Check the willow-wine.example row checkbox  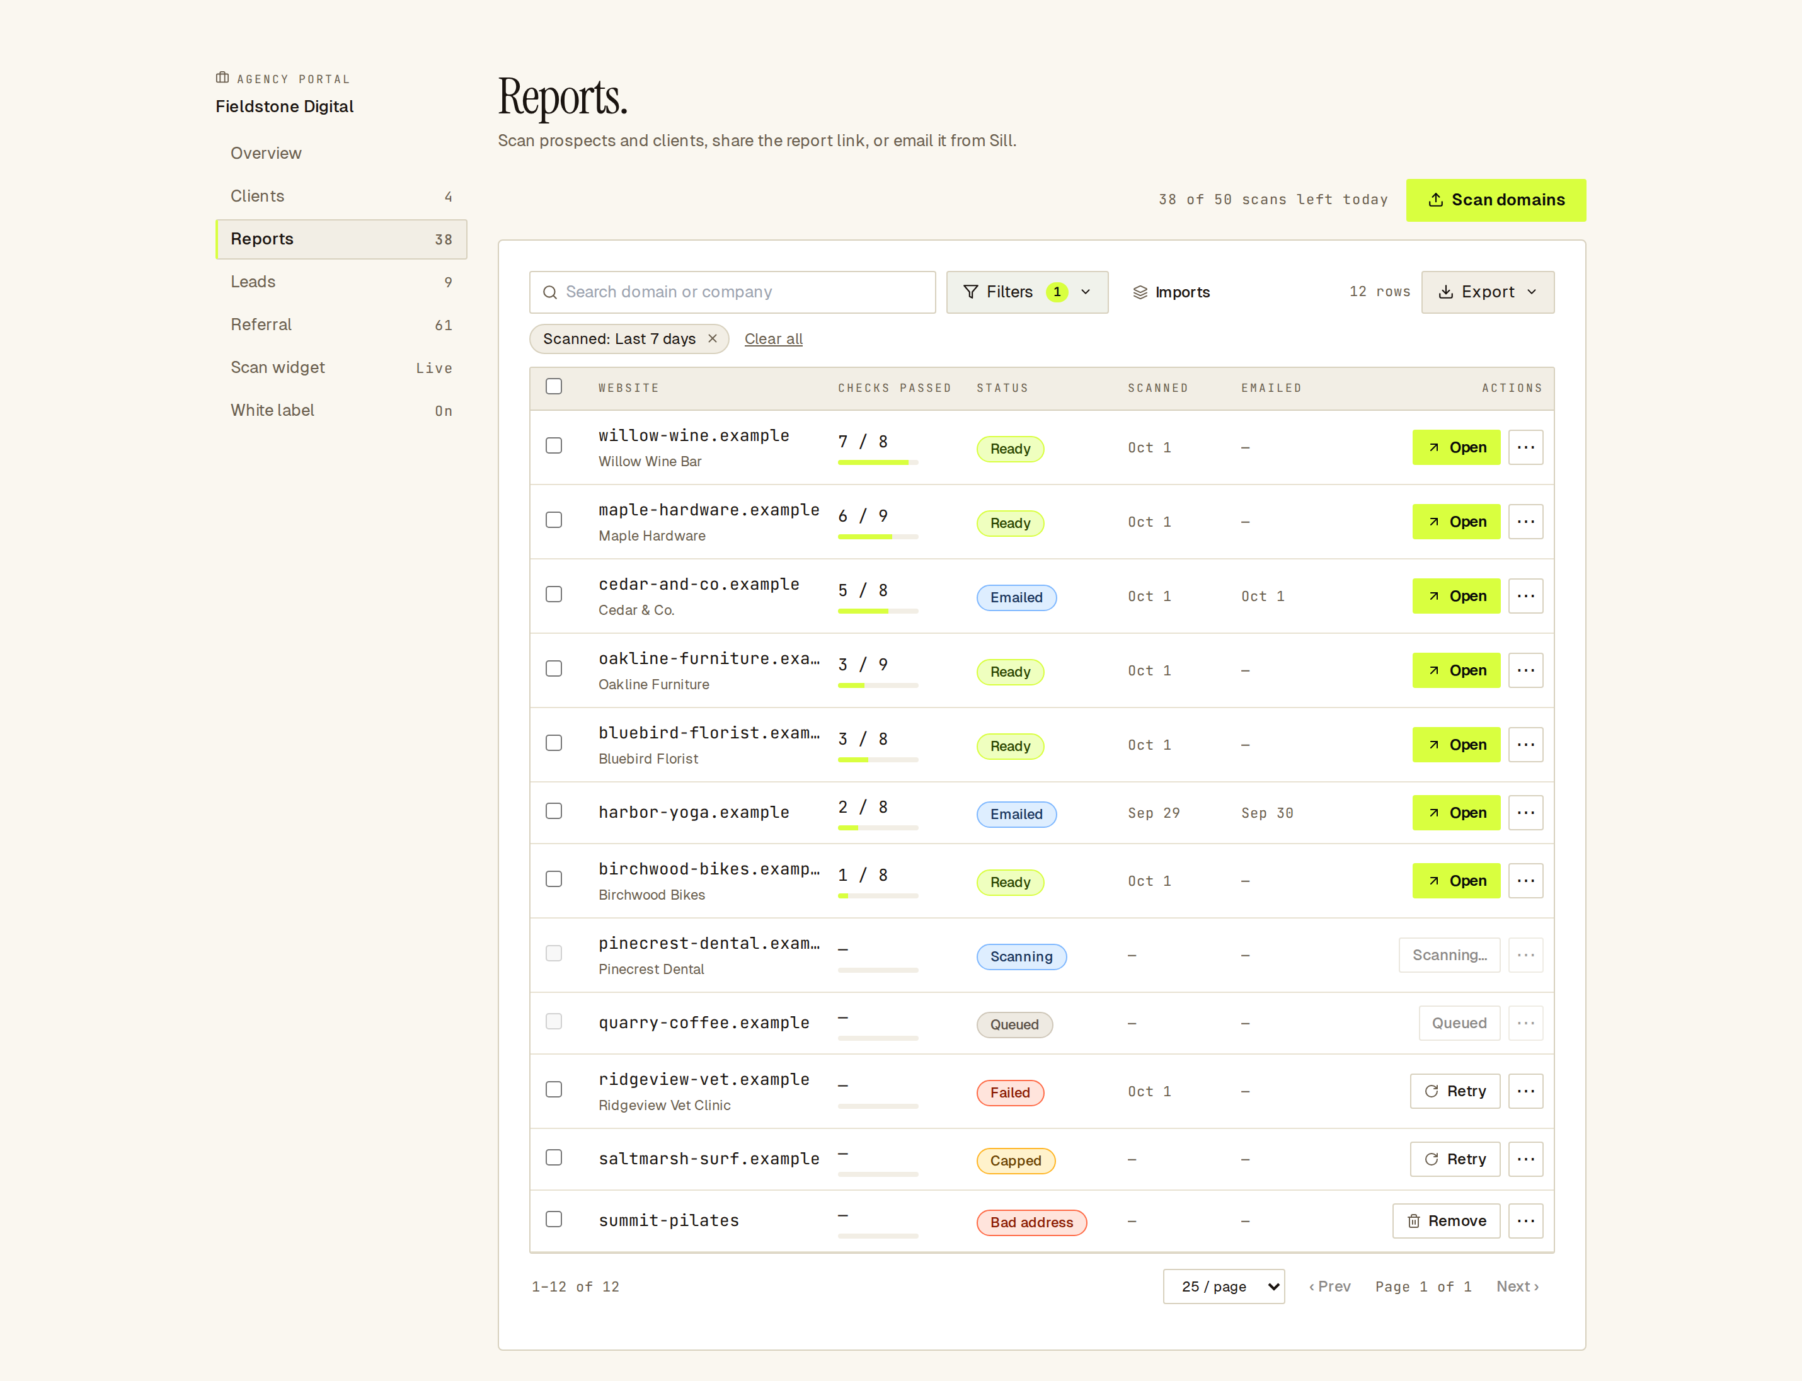554,445
